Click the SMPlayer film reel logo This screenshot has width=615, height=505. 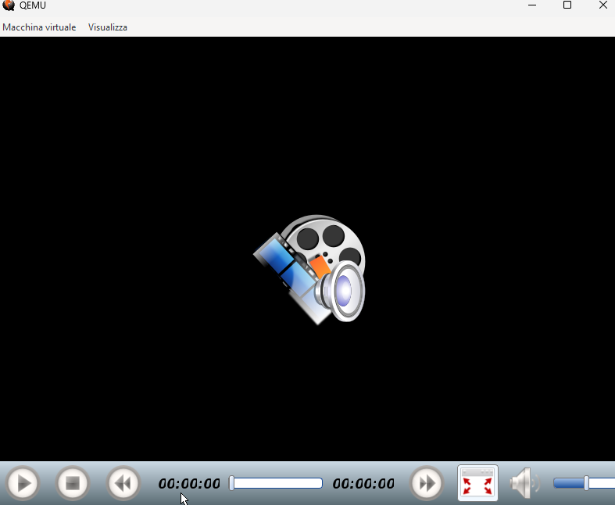(310, 270)
